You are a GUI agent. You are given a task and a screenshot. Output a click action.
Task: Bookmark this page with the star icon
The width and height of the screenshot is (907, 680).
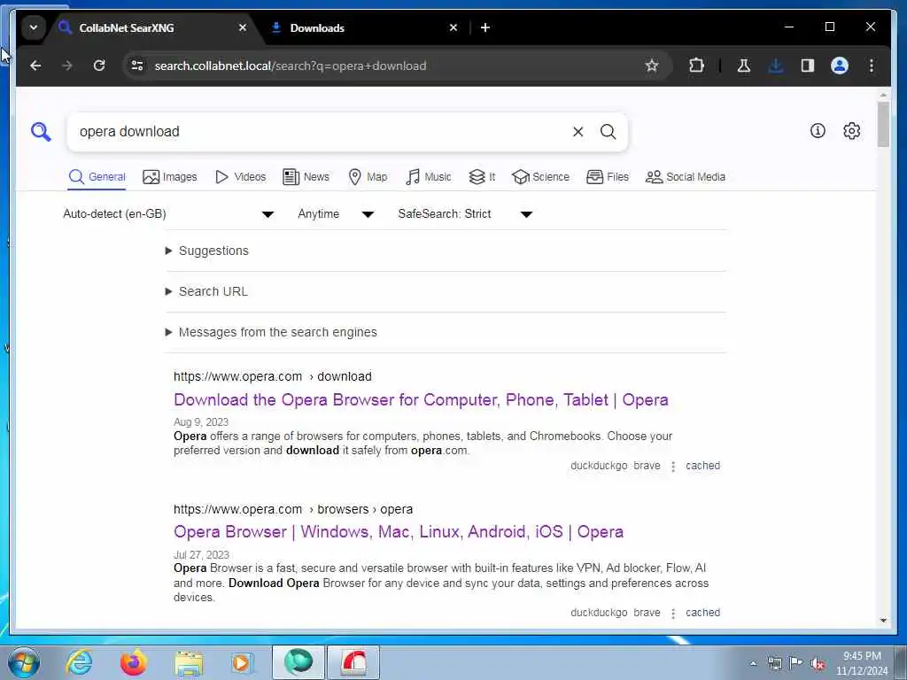(652, 66)
